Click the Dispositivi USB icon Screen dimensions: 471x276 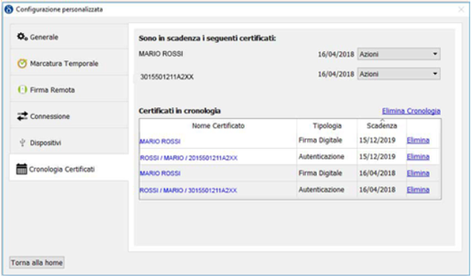(x=23, y=142)
